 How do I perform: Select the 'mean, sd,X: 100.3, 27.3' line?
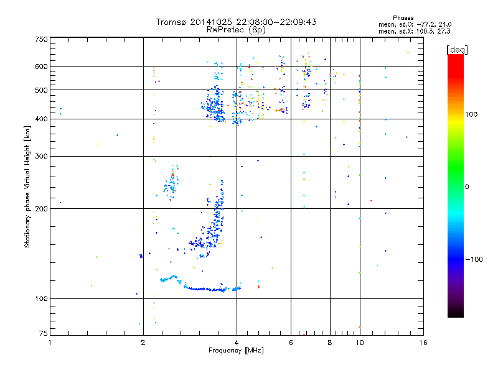click(414, 32)
